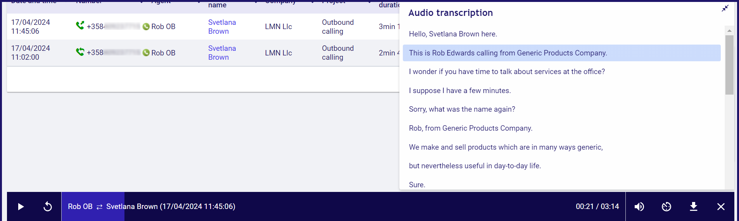Jump to line "Hello, Svetlana Brown here."
The width and height of the screenshot is (739, 221).
(453, 34)
